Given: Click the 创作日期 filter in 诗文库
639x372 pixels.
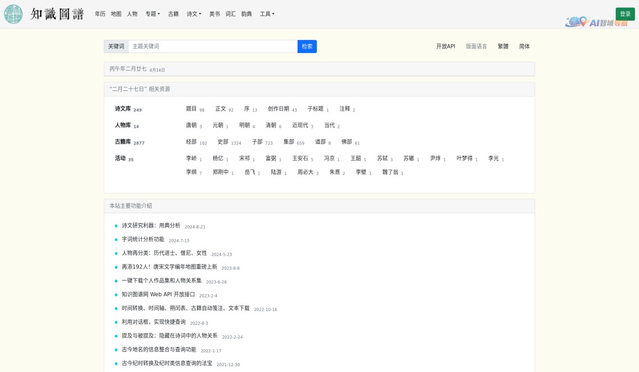Looking at the screenshot, I should click(278, 109).
